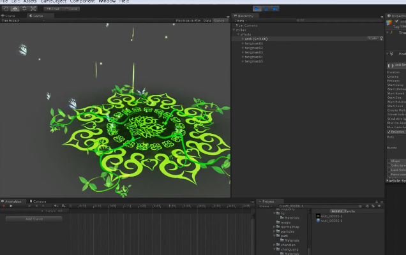Viewport: 406px width, 255px height.
Task: Switch to the Game tab
Action: point(38,15)
